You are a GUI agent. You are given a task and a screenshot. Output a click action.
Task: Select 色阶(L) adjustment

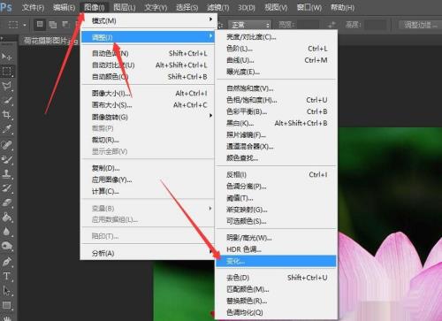[x=276, y=49]
